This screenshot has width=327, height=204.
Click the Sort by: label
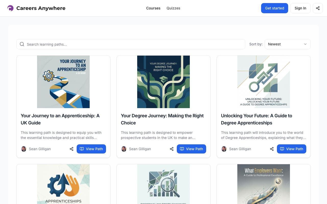256,44
